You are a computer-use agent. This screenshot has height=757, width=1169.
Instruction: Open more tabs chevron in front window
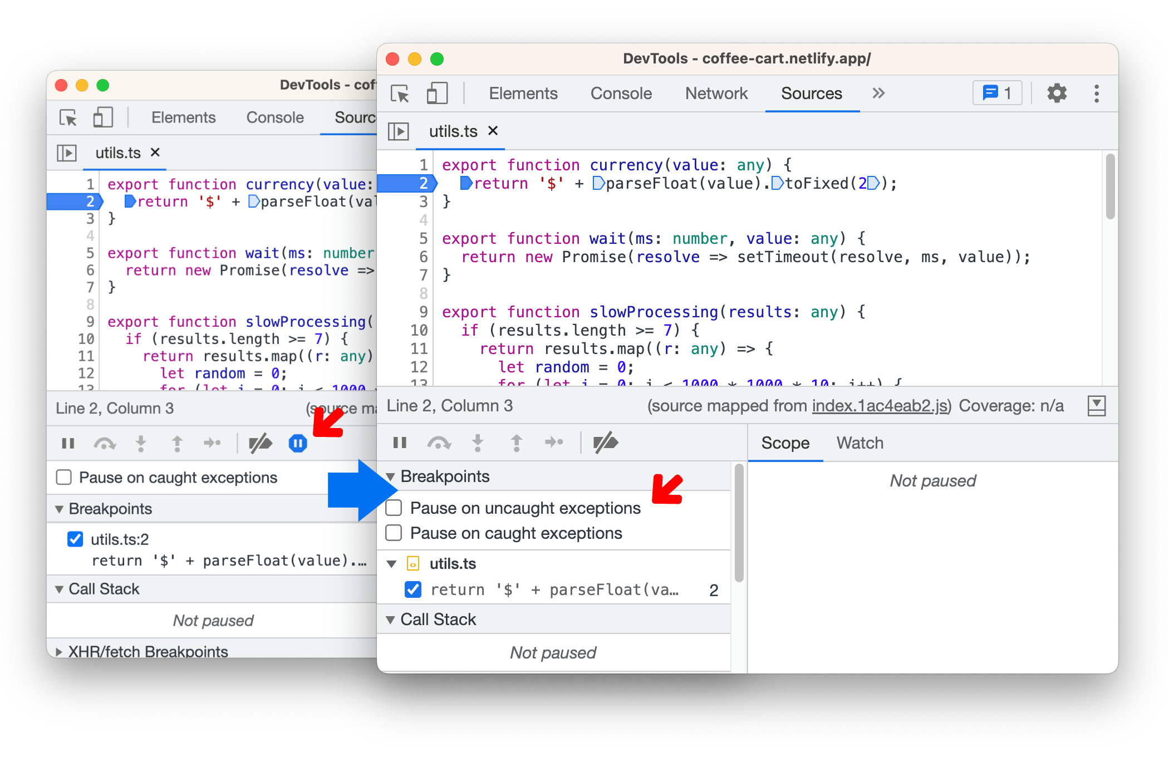tap(878, 93)
